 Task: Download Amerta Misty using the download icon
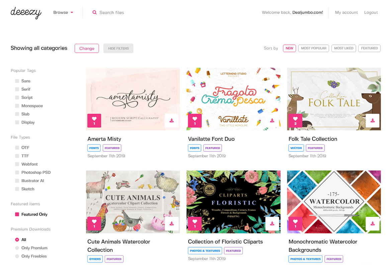click(172, 120)
